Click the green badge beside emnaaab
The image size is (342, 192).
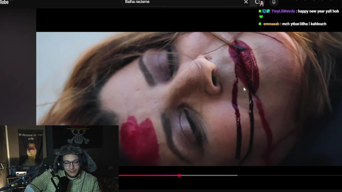click(x=260, y=24)
